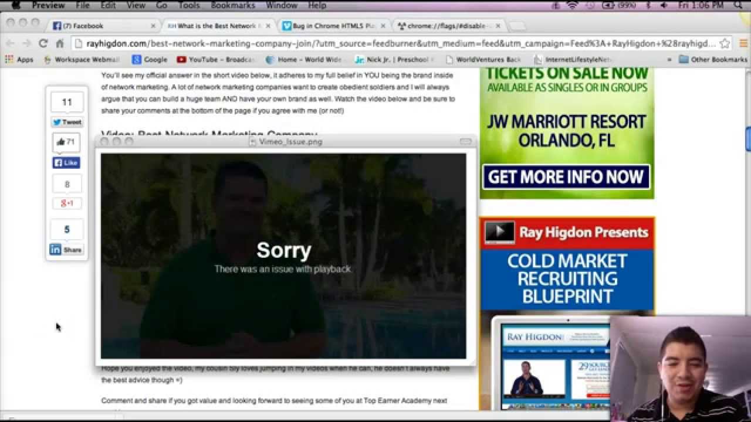
Task: Click the Google +1 button
Action: point(67,203)
